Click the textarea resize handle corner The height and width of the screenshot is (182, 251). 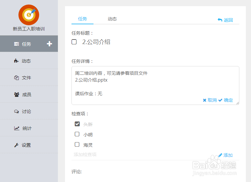(x=237, y=103)
